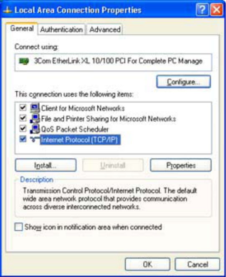
Task: Click the title bar network connection icon
Action: 7,10
